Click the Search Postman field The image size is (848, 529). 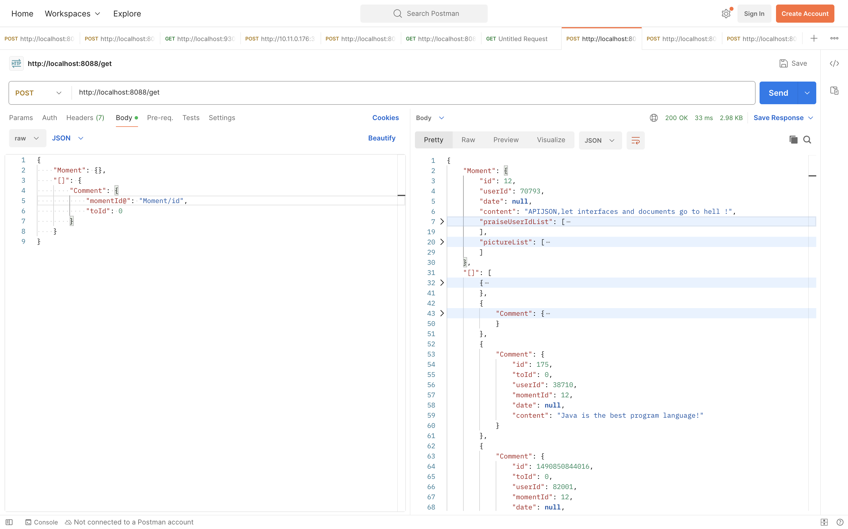click(x=424, y=14)
